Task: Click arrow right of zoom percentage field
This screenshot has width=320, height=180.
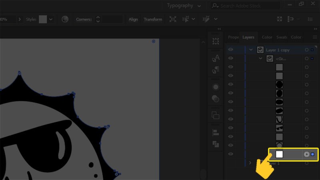Action: click(x=20, y=19)
